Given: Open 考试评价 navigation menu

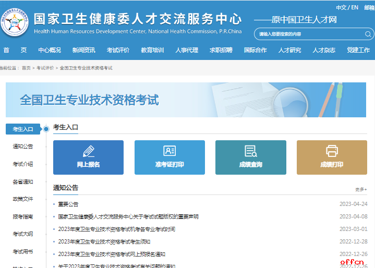Looking at the screenshot, I should 118,50.
